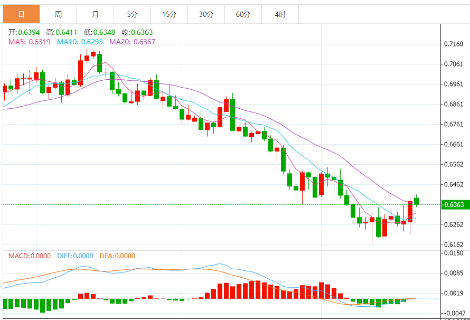Click the 0.7061 price axis label
The height and width of the screenshot is (320, 470).
pyautogui.click(x=454, y=64)
